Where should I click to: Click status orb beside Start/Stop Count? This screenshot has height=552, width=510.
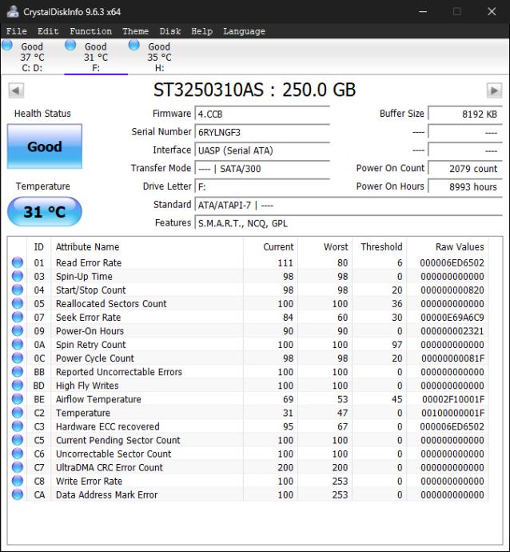tap(18, 290)
